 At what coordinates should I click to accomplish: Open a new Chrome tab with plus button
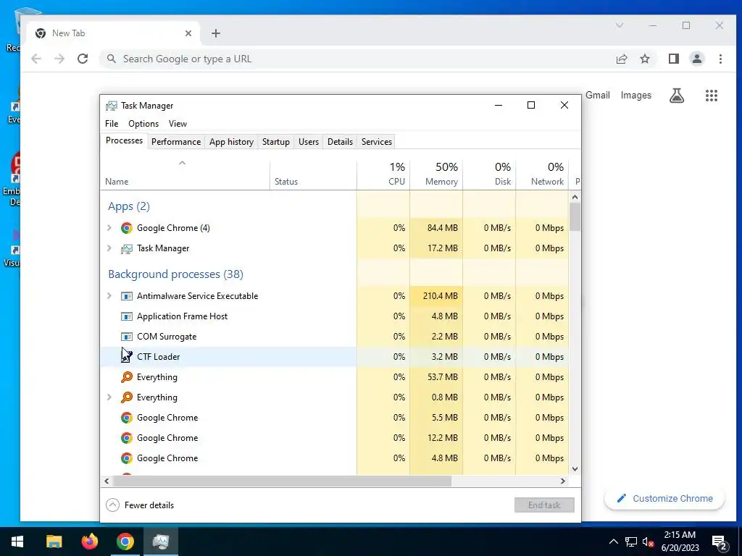[x=216, y=33]
